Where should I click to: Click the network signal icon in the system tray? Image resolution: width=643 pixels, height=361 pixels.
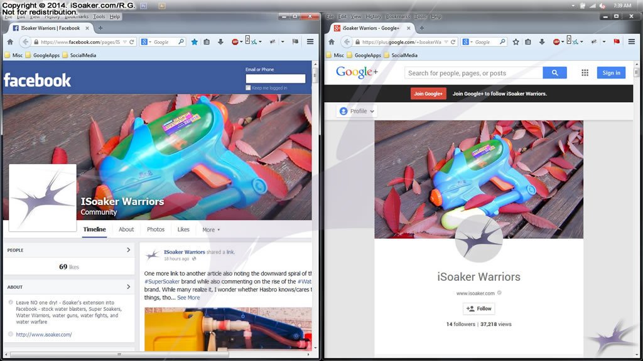593,6
